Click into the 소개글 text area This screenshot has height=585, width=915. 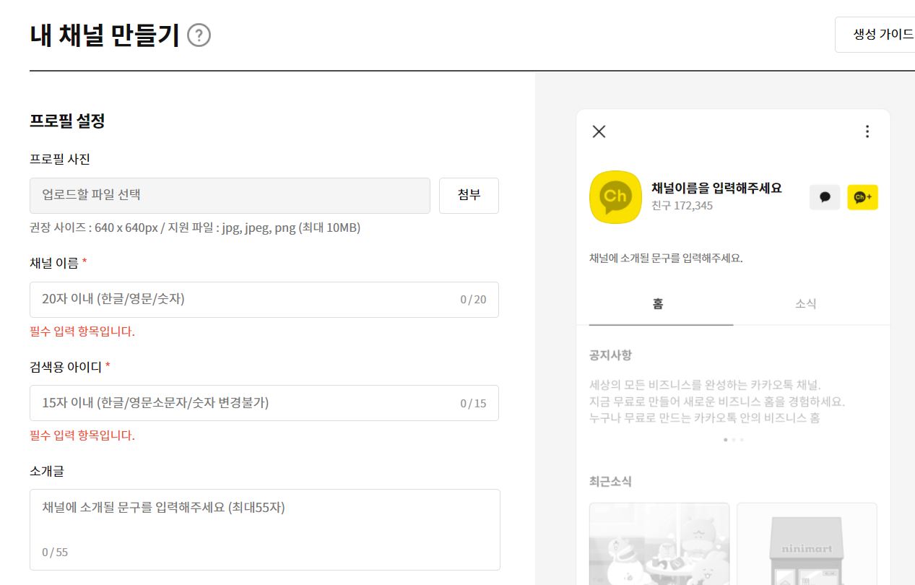[265, 530]
